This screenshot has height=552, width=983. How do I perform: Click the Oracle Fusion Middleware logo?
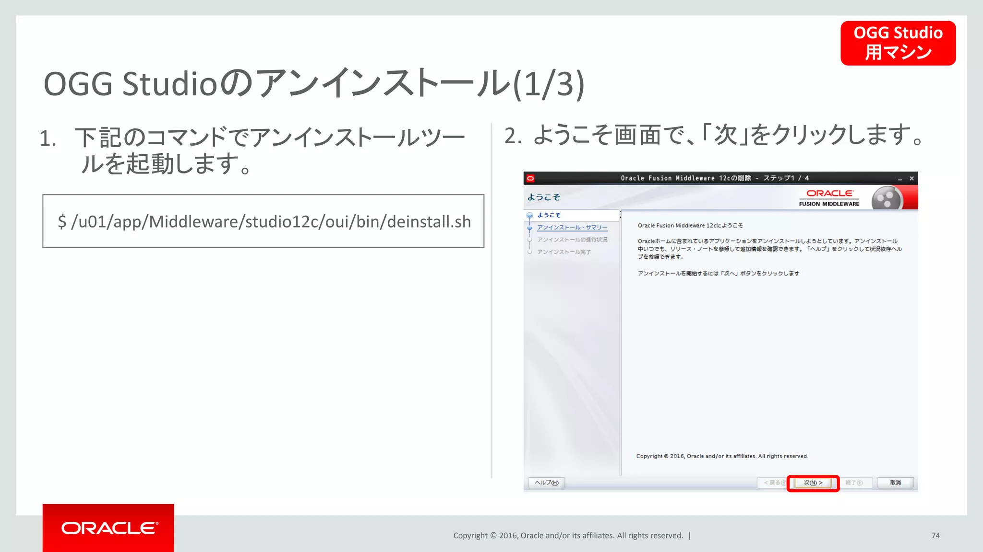pos(829,197)
